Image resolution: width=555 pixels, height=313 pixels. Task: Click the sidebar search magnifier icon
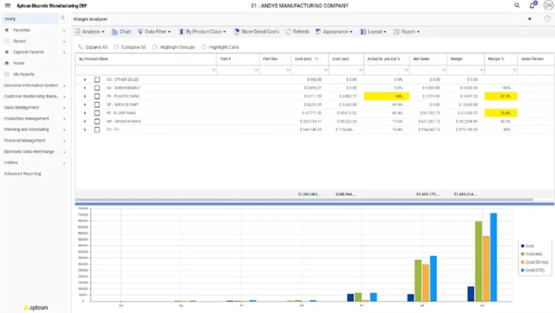(63, 18)
